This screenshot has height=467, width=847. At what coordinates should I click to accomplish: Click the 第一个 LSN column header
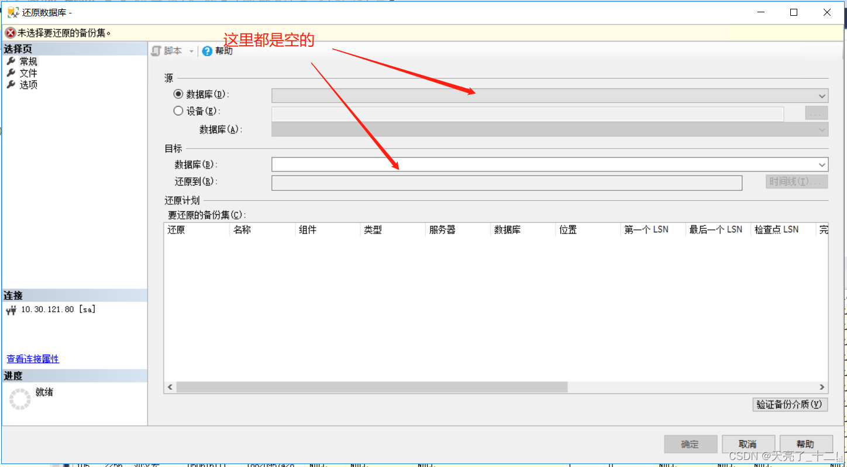[x=653, y=230]
